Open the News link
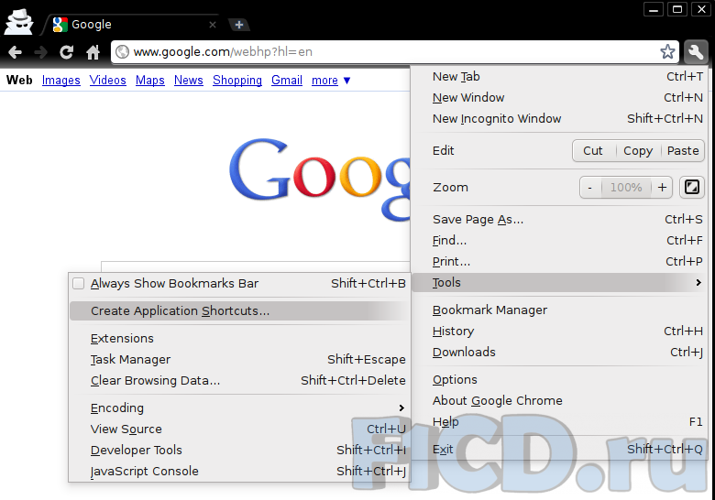715x500 pixels. (x=188, y=81)
